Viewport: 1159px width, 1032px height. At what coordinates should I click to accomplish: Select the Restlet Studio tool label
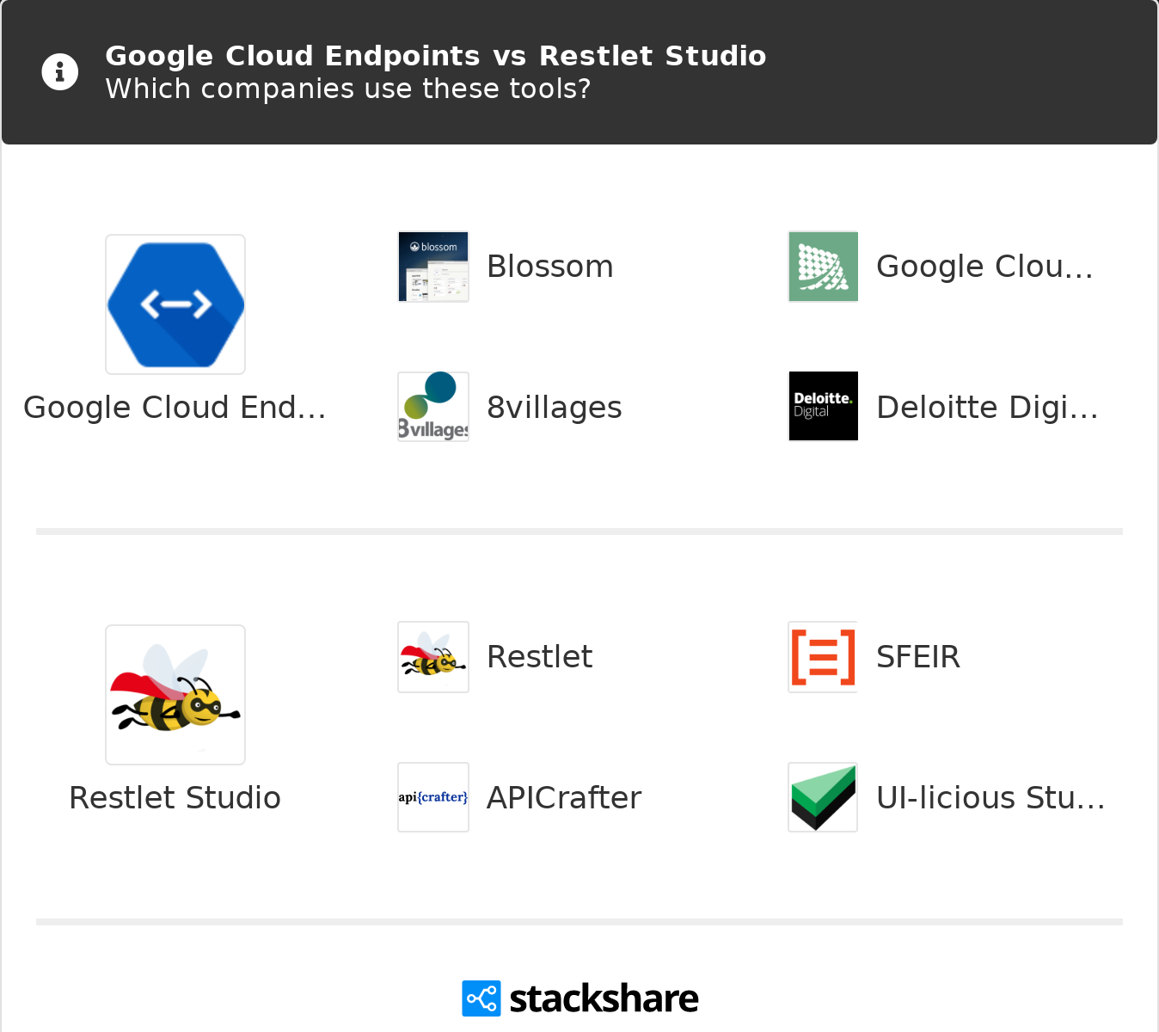pyautogui.click(x=175, y=798)
